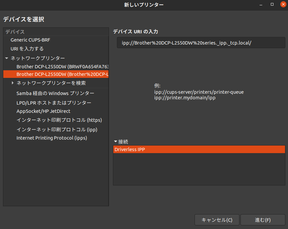Collapse the ネットワークプリンター tree section
The image size is (288, 229).
7,58
